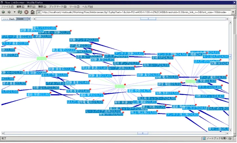The image size is (237, 143).
Task: Click the notebook icon in the status bar
Action: pyautogui.click(x=204, y=138)
